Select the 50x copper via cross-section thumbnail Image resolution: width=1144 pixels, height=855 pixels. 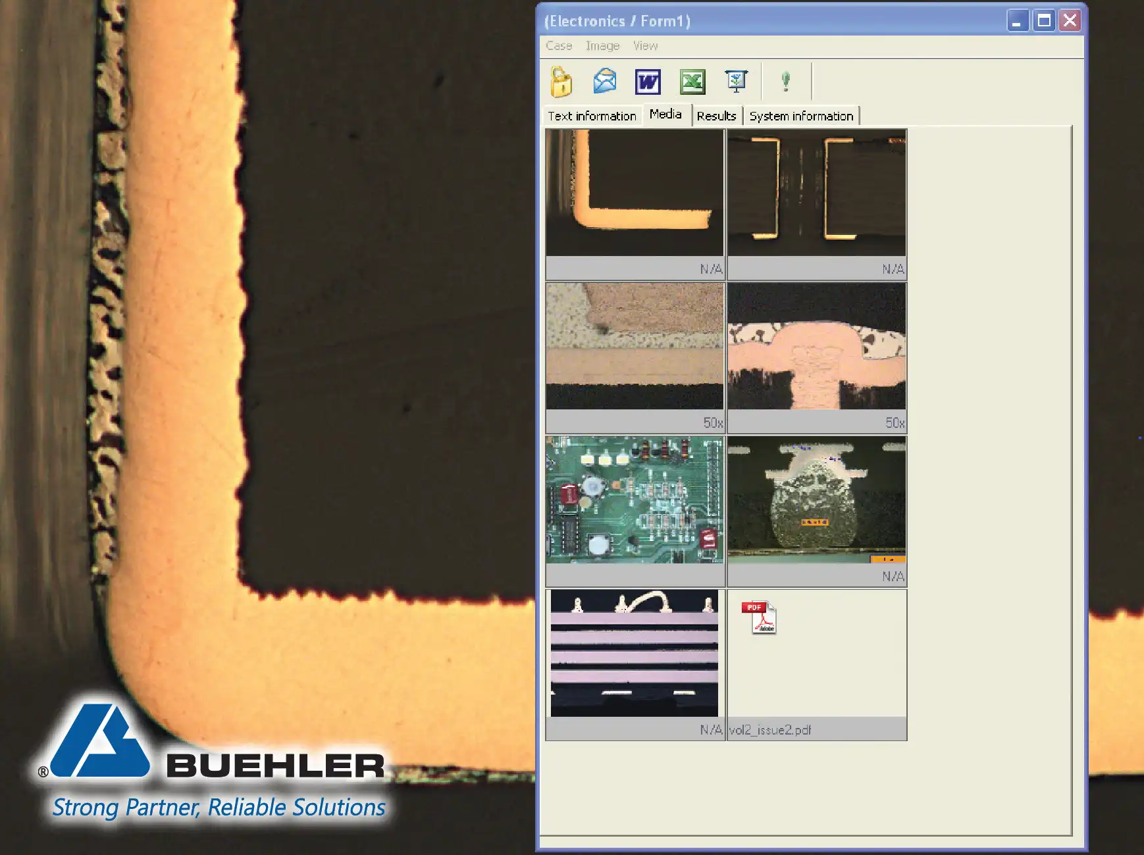coord(816,348)
